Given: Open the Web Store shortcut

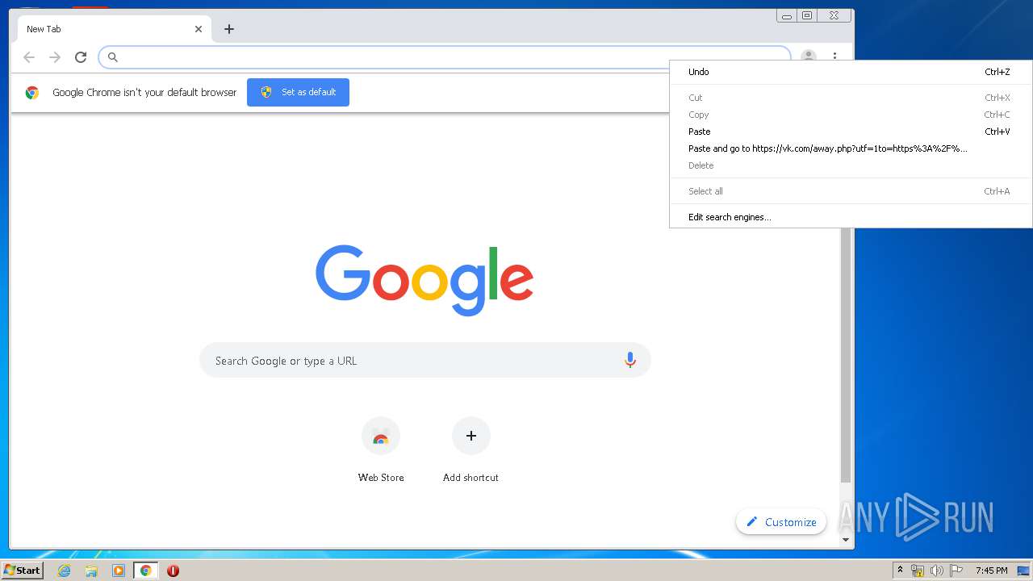Looking at the screenshot, I should coord(381,450).
